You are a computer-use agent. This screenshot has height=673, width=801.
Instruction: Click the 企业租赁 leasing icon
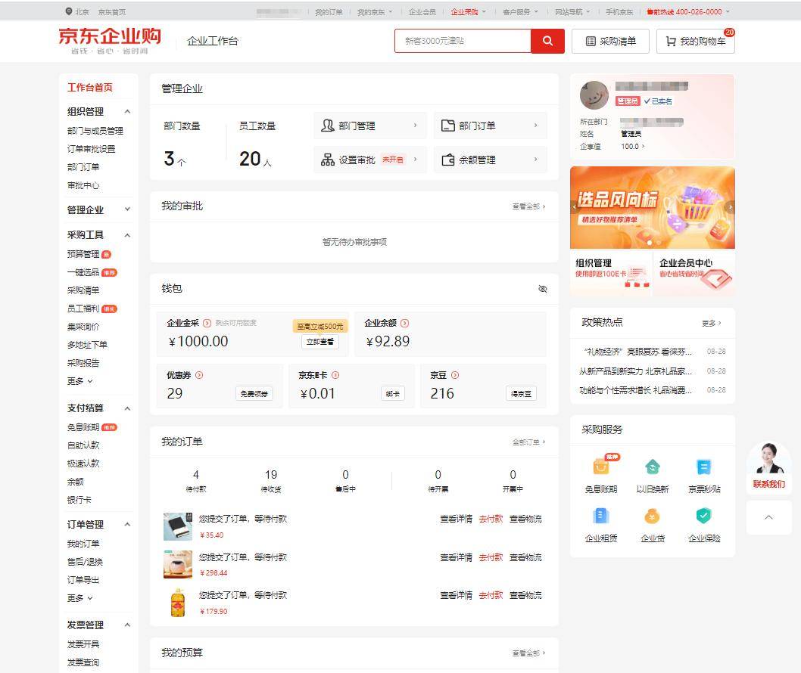(x=601, y=516)
